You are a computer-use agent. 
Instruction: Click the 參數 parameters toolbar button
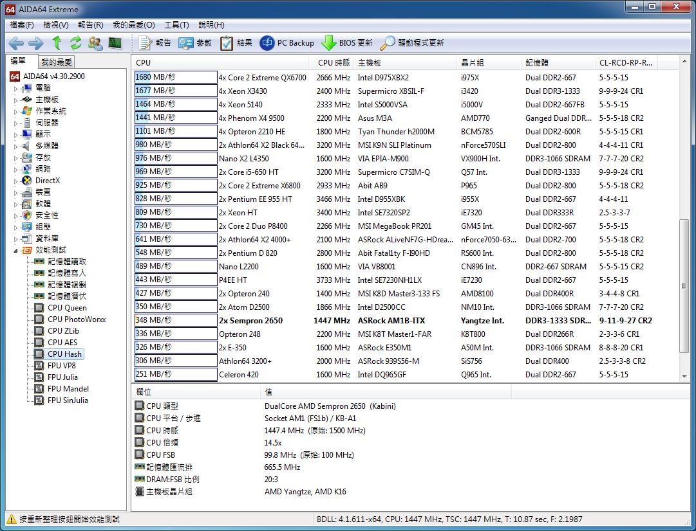195,43
